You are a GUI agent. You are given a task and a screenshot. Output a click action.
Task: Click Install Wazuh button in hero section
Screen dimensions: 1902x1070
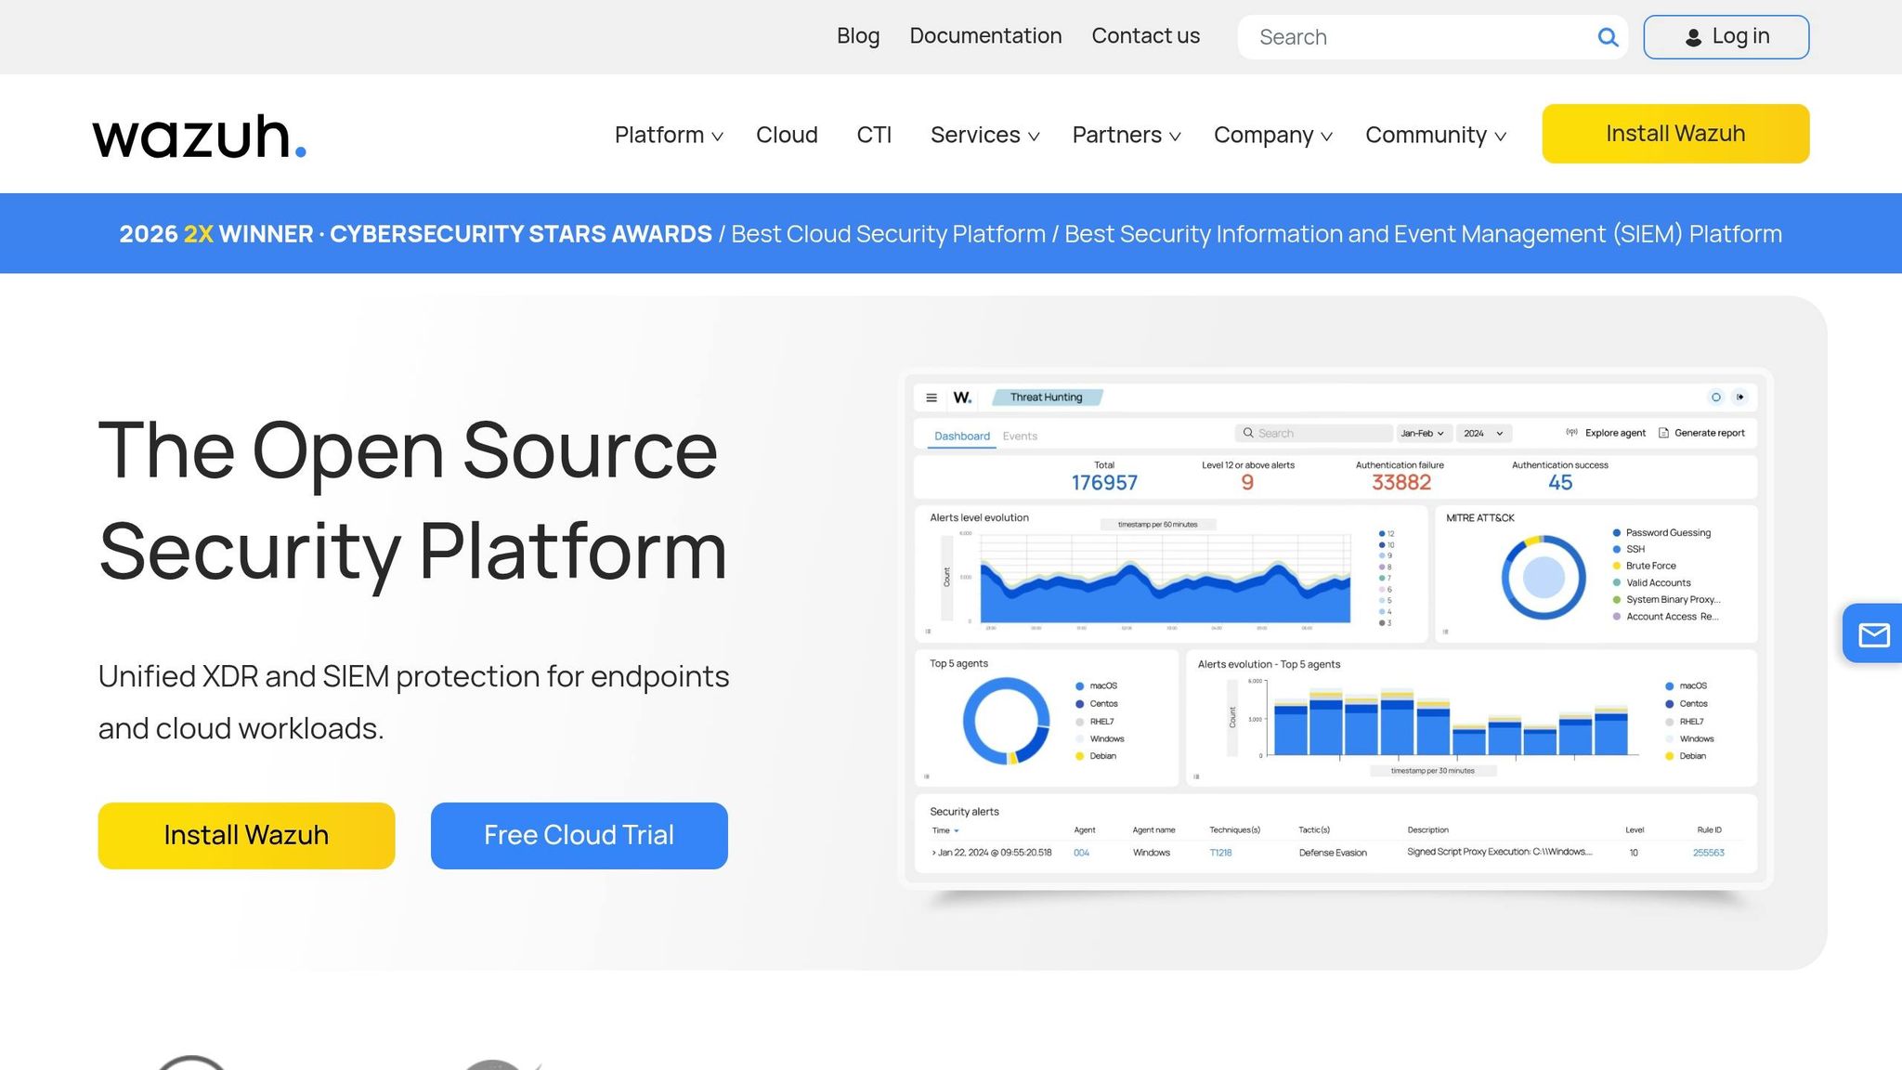pyautogui.click(x=246, y=835)
